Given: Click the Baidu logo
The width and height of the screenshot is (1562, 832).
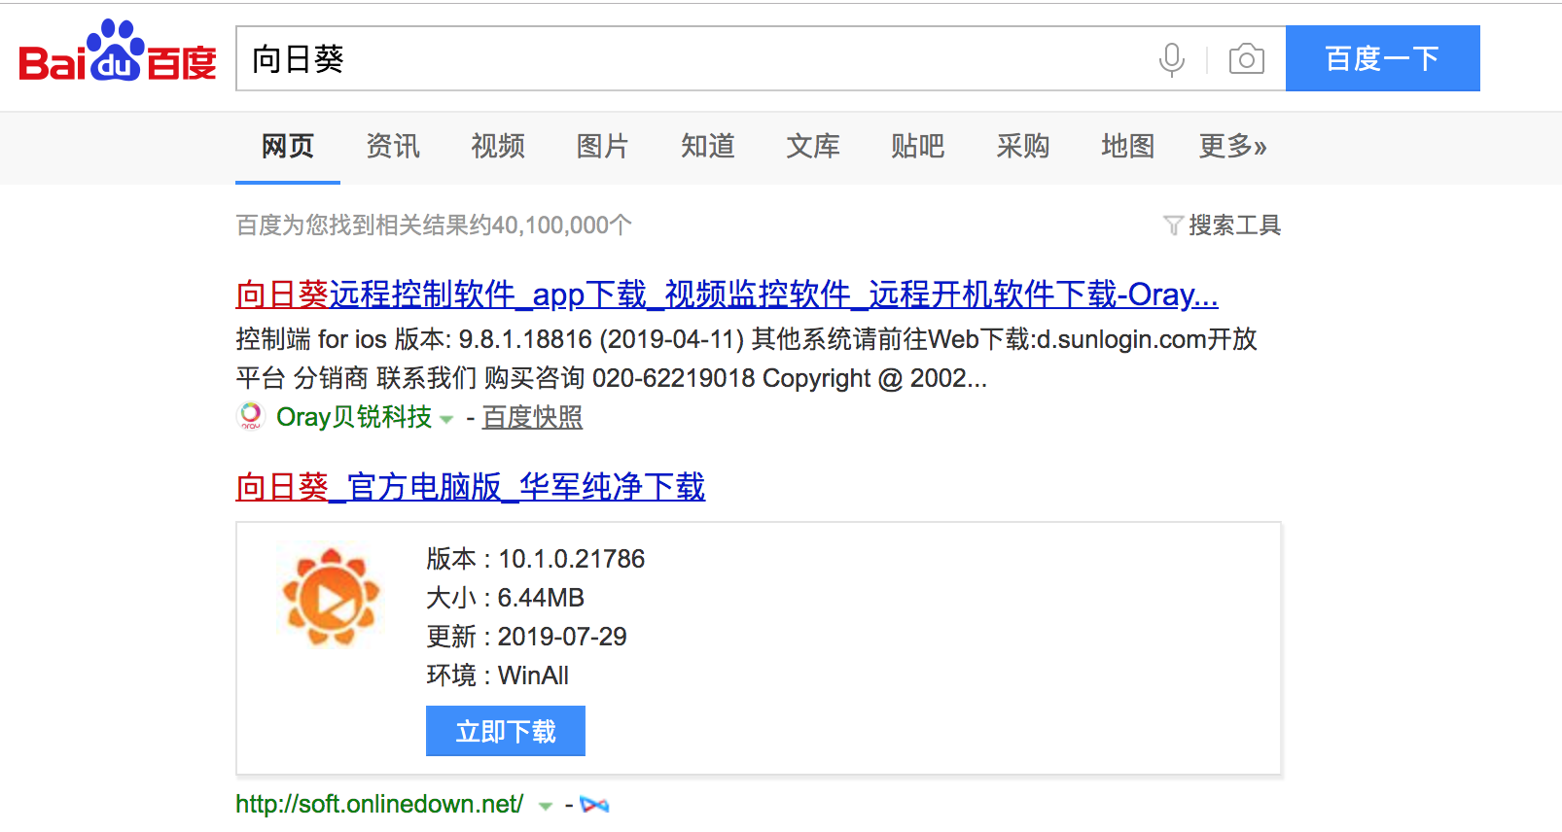Looking at the screenshot, I should (x=118, y=52).
